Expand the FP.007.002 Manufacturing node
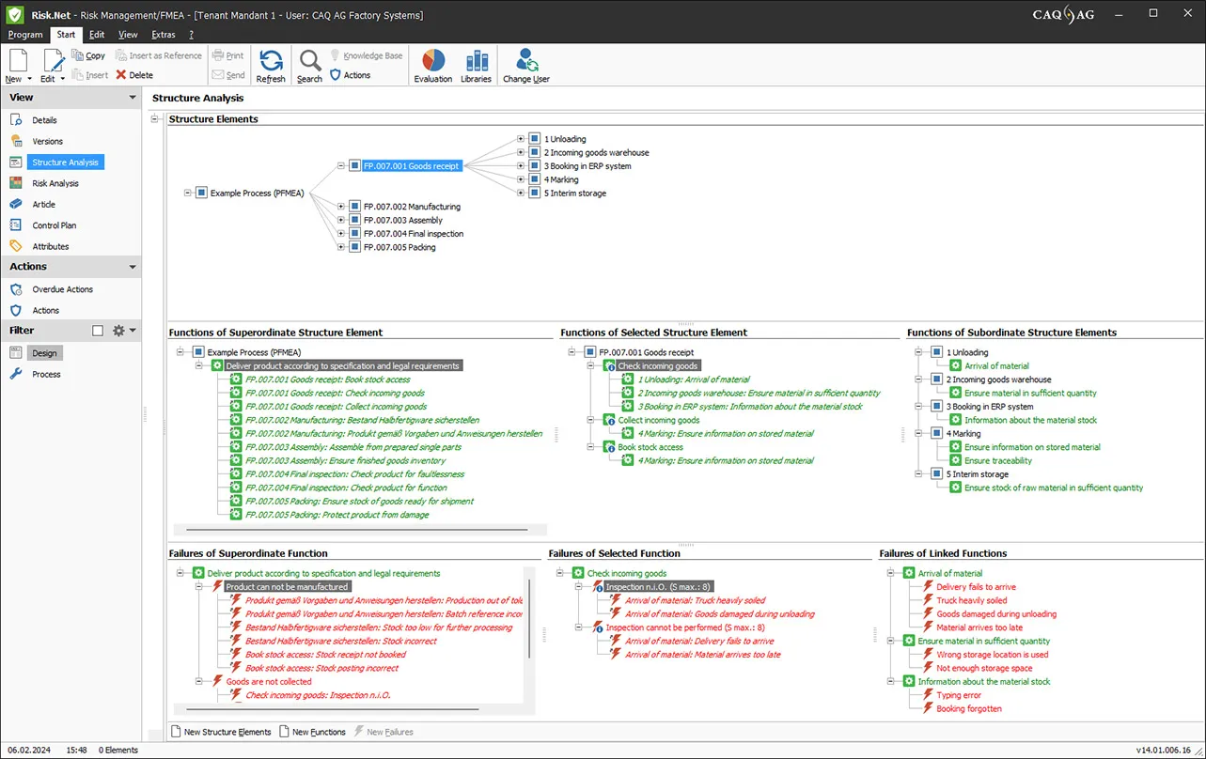This screenshot has width=1206, height=759. pyautogui.click(x=341, y=206)
